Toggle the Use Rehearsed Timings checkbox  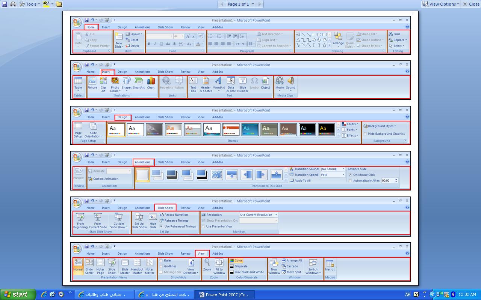[162, 226]
